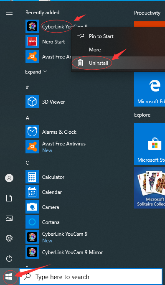
Task: Click CyberLink YouCam 9 Mirror label
Action: 73,252
